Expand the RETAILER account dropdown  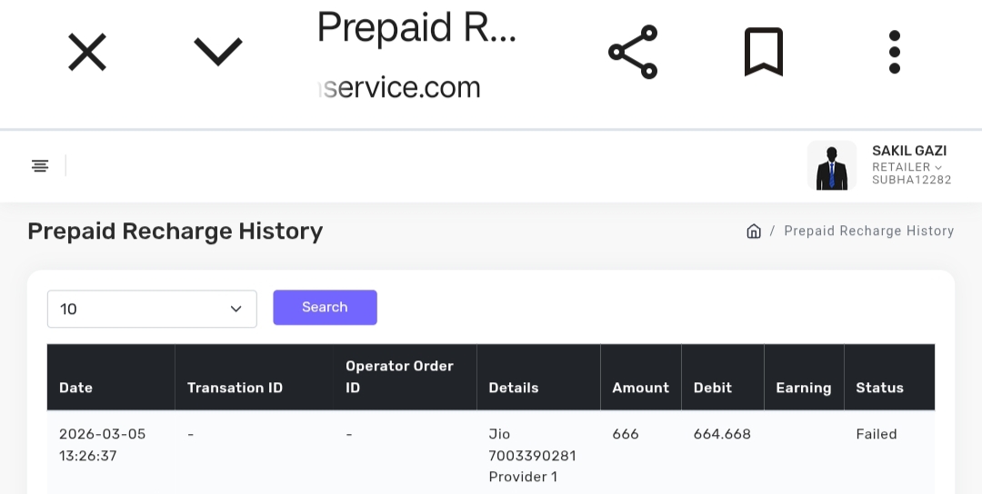pyautogui.click(x=907, y=167)
